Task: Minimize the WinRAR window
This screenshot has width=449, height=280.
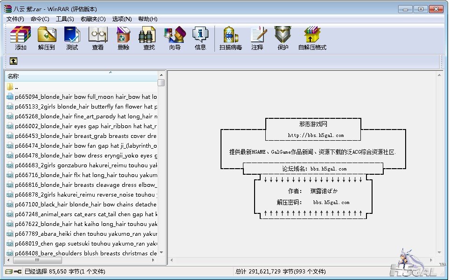Action: (x=405, y=9)
